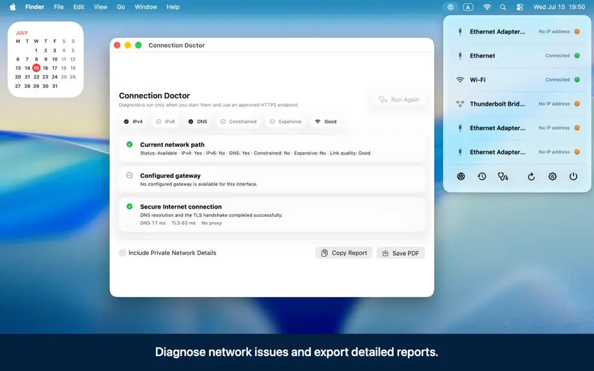This screenshot has height=371, width=594.
Task: Open Spotlight search in menu bar
Action: 503,7
